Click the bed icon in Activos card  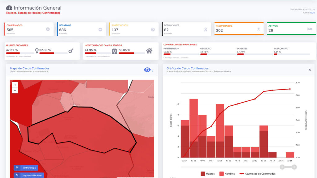click(x=310, y=29)
